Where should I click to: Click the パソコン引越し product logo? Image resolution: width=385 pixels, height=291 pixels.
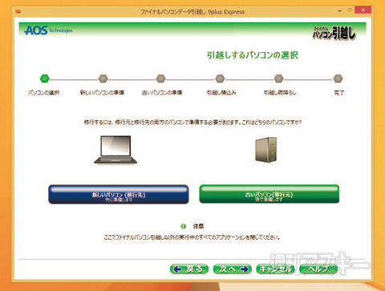coord(334,33)
